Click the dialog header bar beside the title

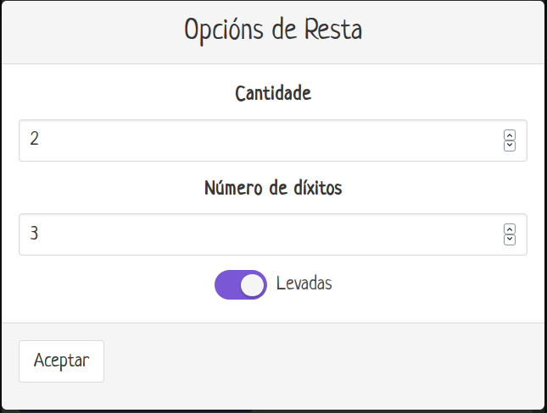click(458, 32)
